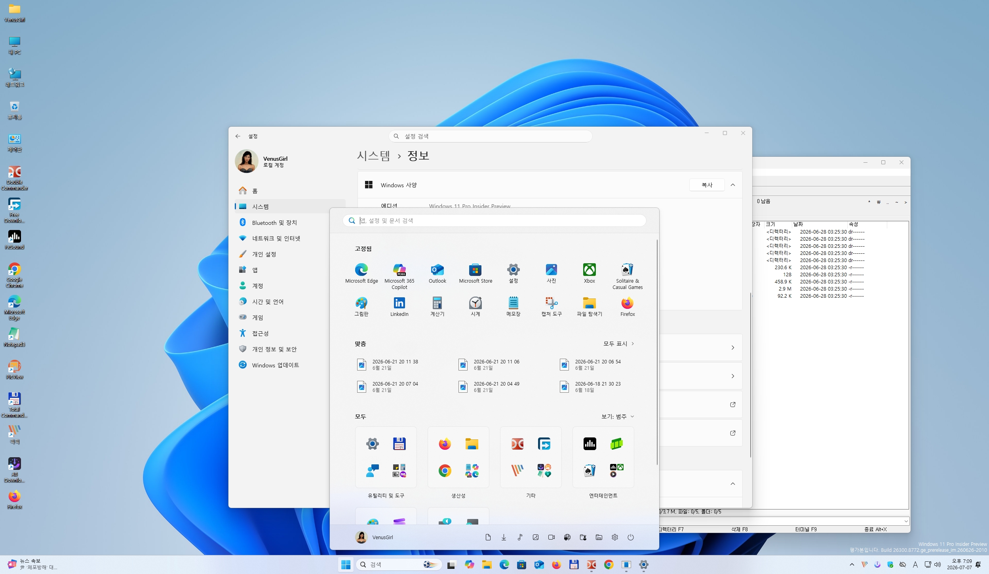989x574 pixels.
Task: Open the Downloads folder icon in Start footer
Action: 504,537
